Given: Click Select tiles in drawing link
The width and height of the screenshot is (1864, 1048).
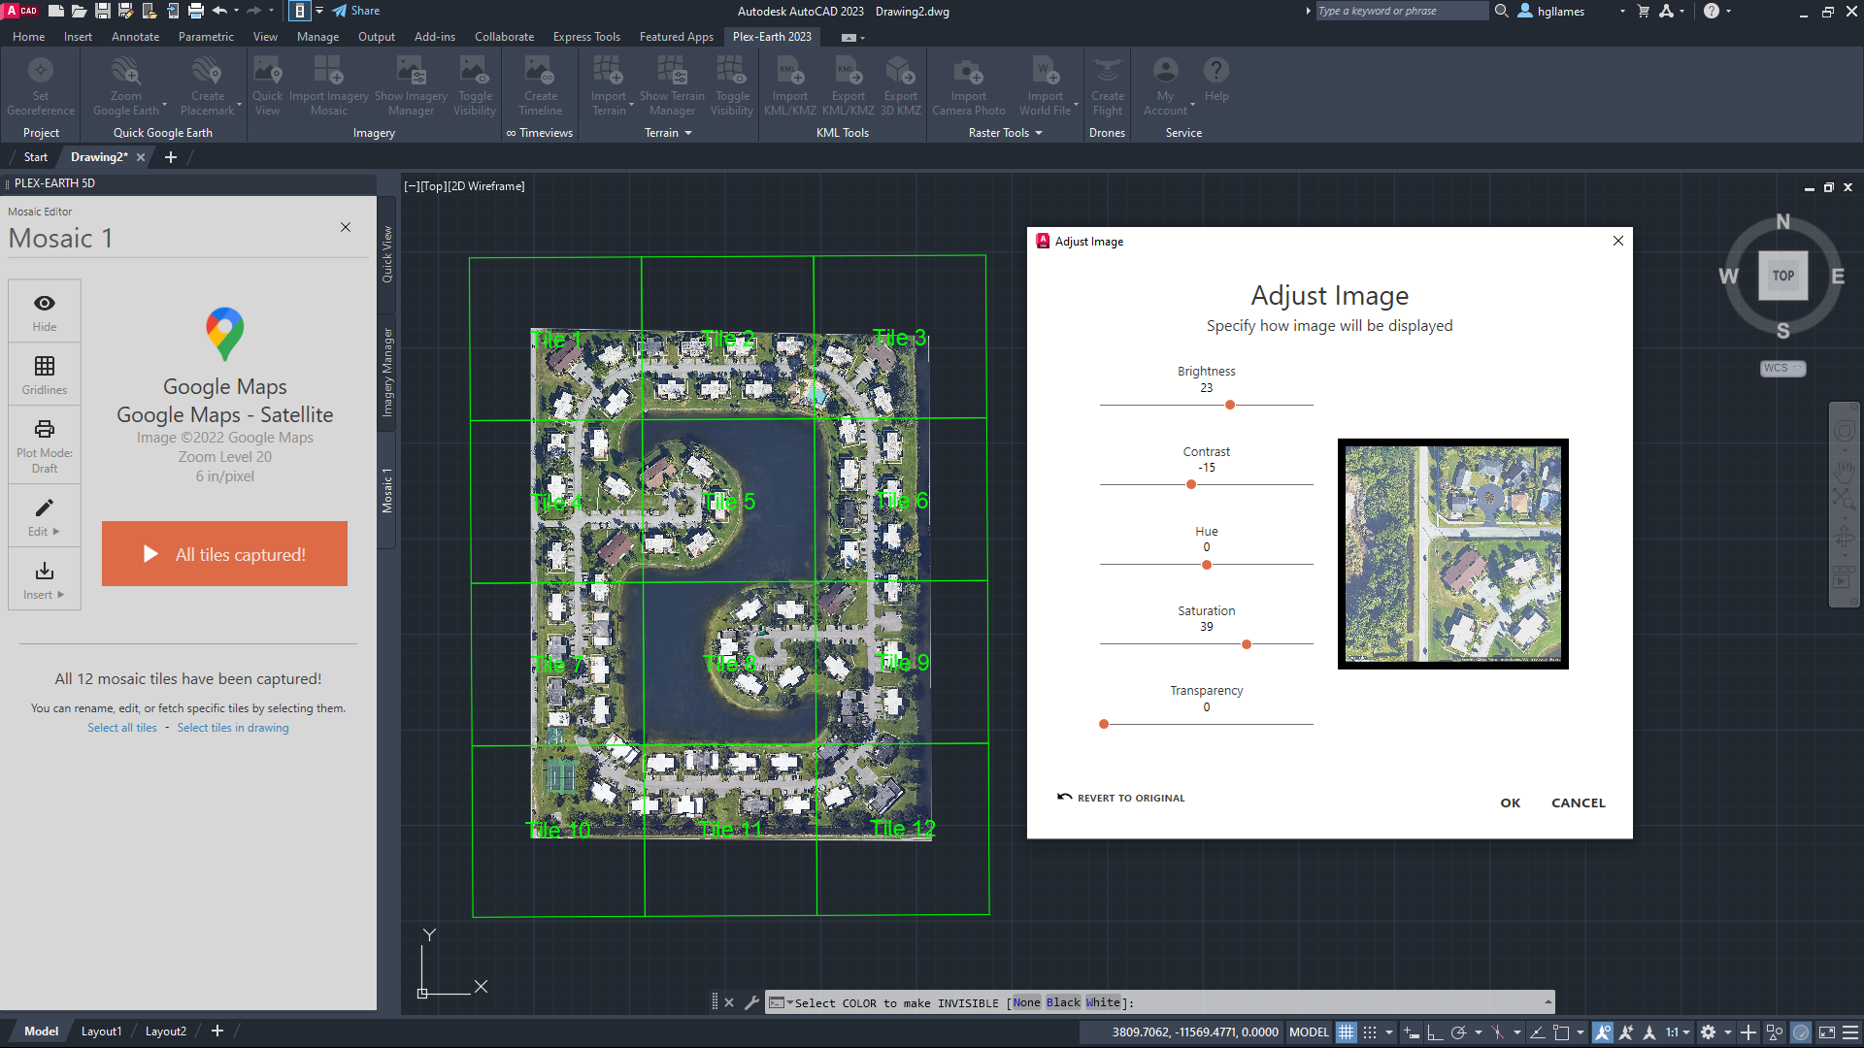Looking at the screenshot, I should pyautogui.click(x=233, y=728).
